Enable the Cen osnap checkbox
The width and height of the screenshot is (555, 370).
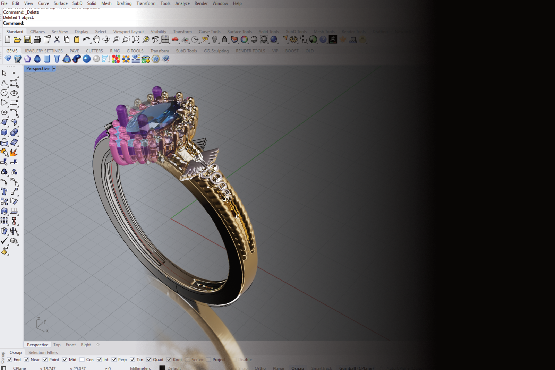coord(82,360)
